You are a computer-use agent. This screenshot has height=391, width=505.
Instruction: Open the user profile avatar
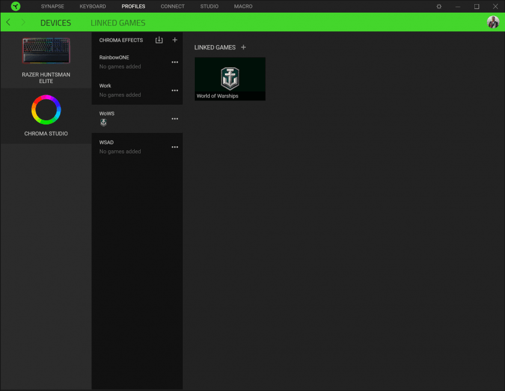(493, 22)
